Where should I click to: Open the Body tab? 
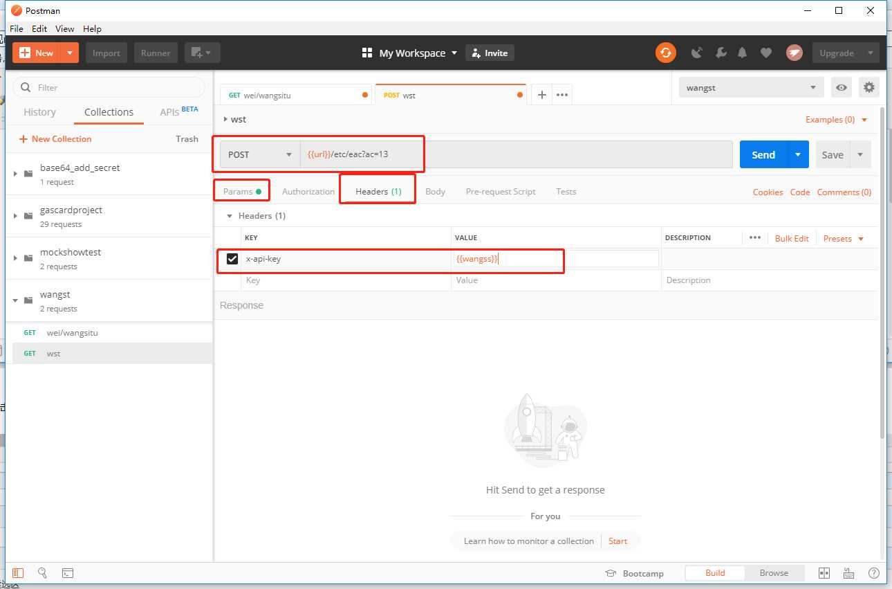435,191
